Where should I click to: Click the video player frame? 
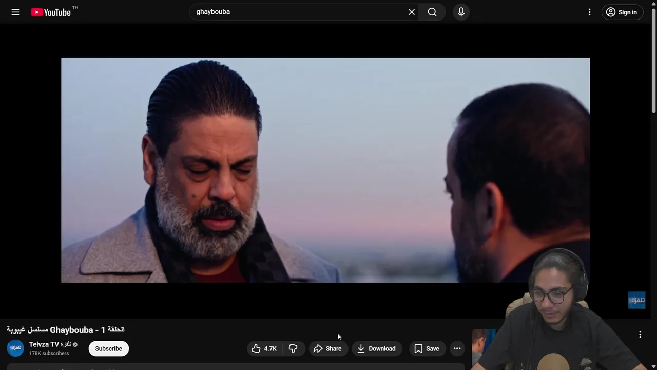click(x=325, y=170)
